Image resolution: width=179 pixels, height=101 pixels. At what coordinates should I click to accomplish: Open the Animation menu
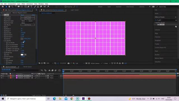click(30, 4)
